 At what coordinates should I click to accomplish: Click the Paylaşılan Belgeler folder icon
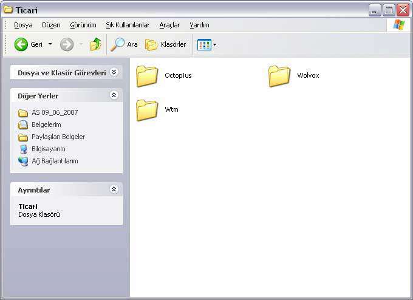click(23, 137)
